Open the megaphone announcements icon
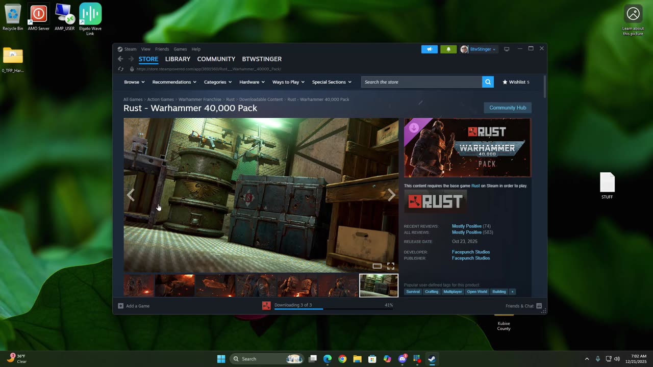The width and height of the screenshot is (653, 367). (x=429, y=49)
